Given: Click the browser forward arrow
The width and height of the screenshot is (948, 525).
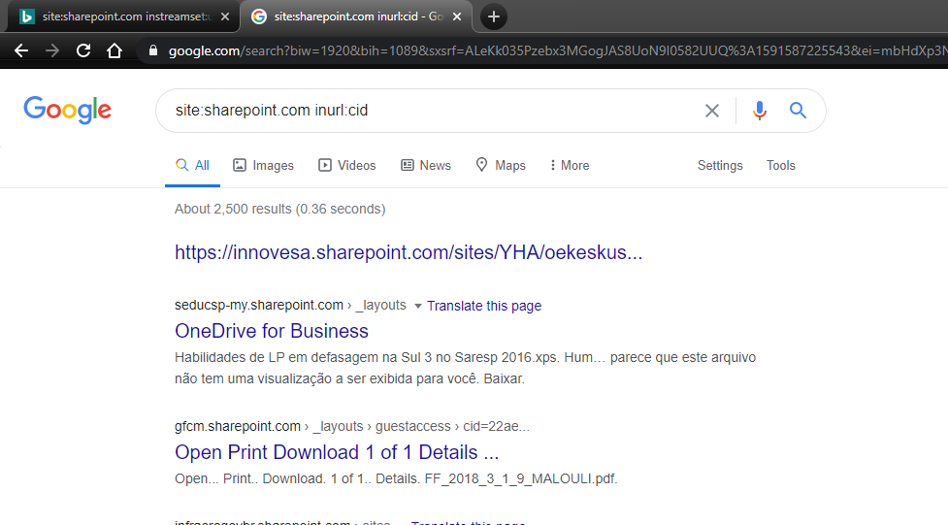Looking at the screenshot, I should [x=52, y=50].
